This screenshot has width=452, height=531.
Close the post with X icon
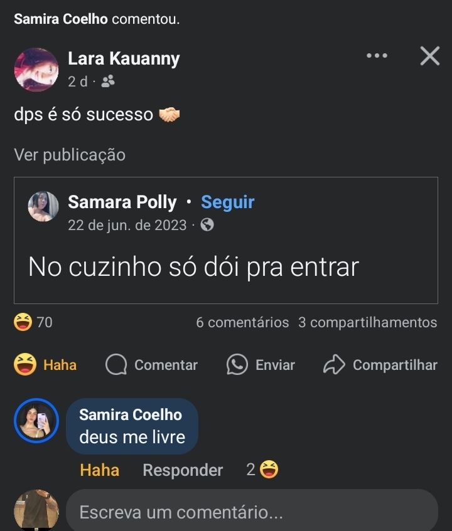point(430,56)
